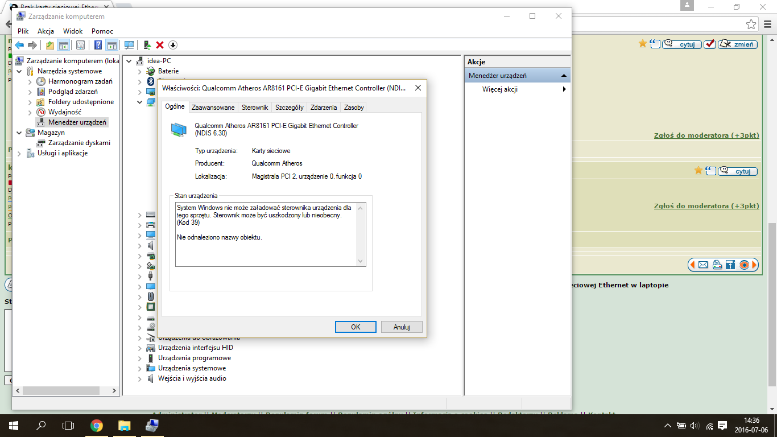The width and height of the screenshot is (777, 437).
Task: Select Urządzenia systemowe in the device list
Action: 192,368
